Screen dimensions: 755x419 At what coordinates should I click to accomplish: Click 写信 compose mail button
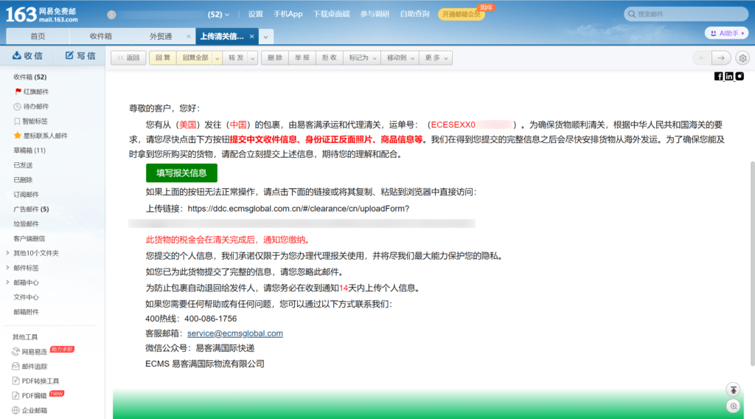coord(80,56)
